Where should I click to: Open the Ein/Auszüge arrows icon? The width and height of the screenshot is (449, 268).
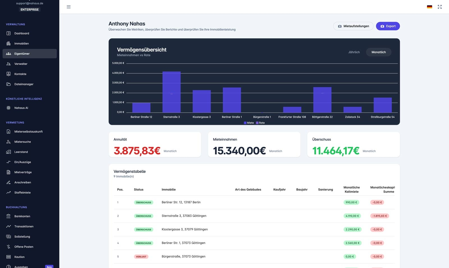point(8,162)
